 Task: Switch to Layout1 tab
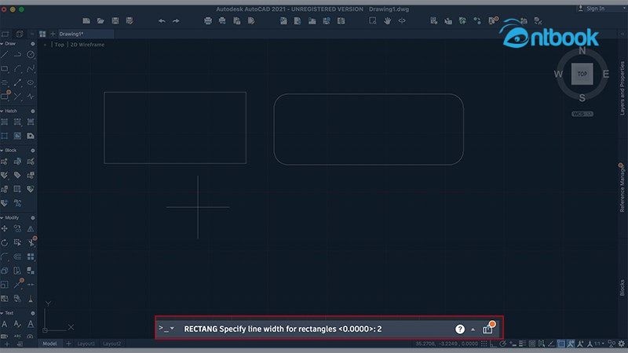pos(86,344)
